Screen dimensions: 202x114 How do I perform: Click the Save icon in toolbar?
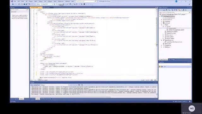click(24, 4)
